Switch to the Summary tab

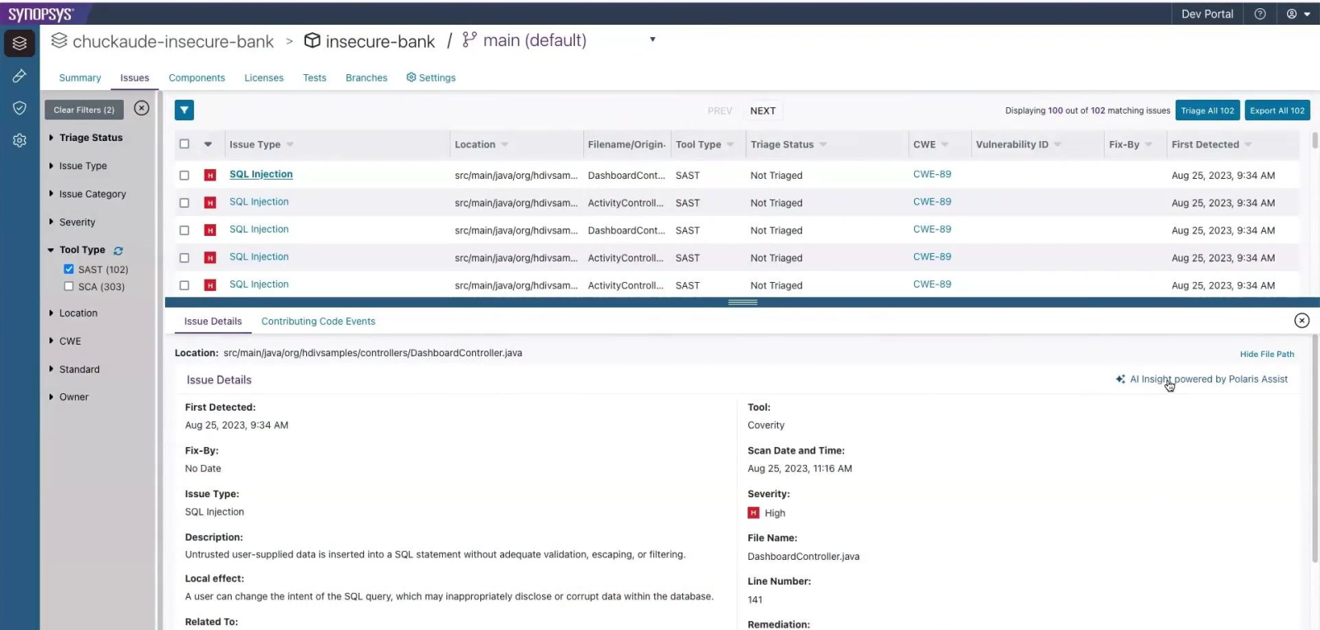pos(80,78)
